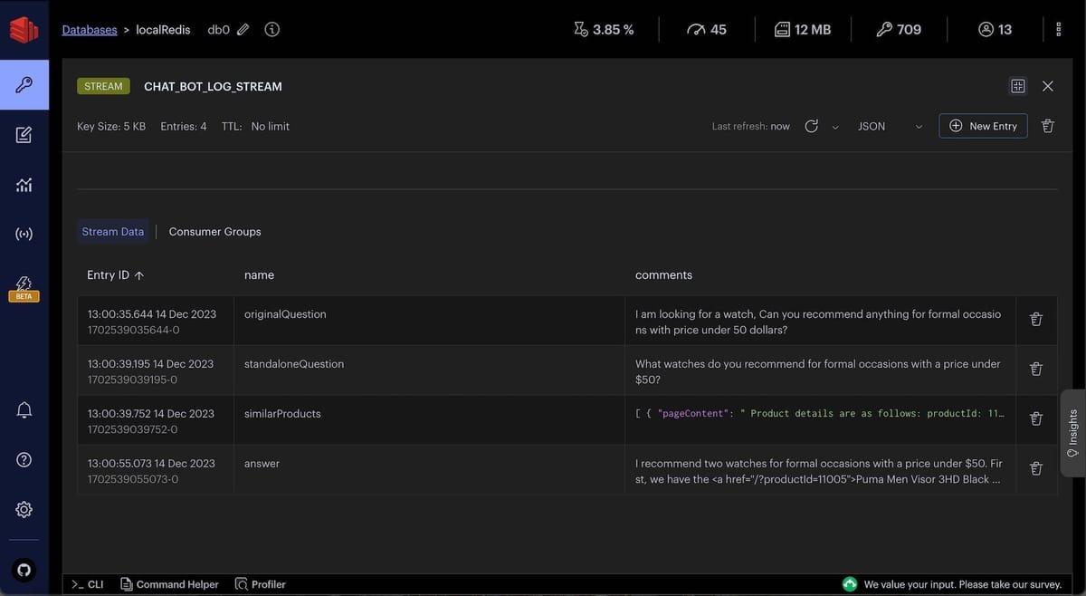The image size is (1086, 596).
Task: Switch to the Consumer Groups tab
Action: (214, 232)
